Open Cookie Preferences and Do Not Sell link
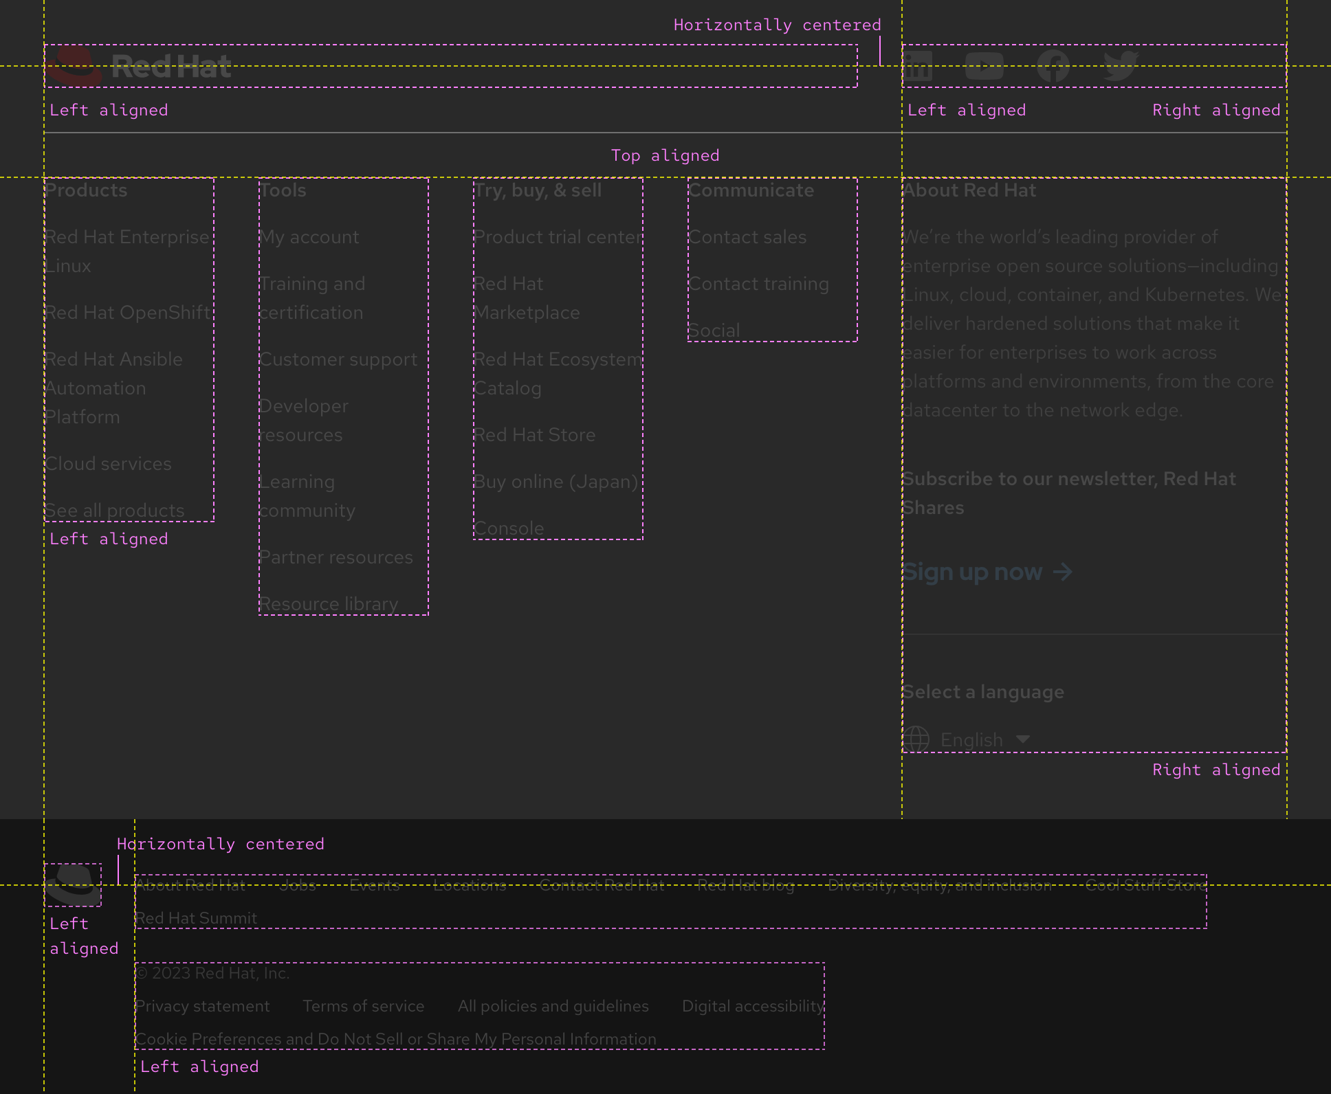This screenshot has height=1094, width=1331. (396, 1039)
